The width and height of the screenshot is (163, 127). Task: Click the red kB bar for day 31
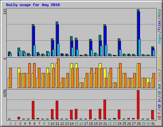click(152, 115)
